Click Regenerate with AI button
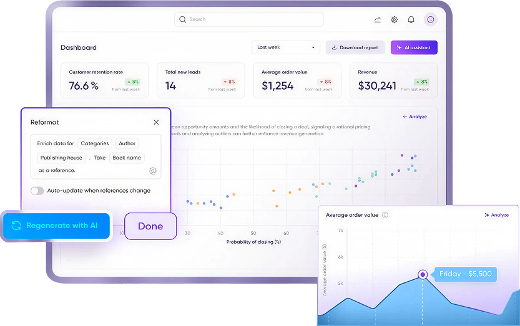The width and height of the screenshot is (520, 326). (56, 226)
